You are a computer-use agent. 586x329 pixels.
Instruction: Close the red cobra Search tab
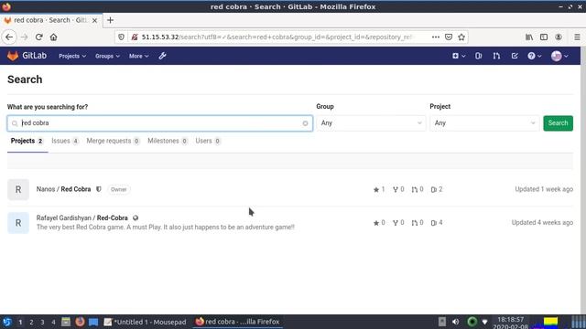[94, 20]
